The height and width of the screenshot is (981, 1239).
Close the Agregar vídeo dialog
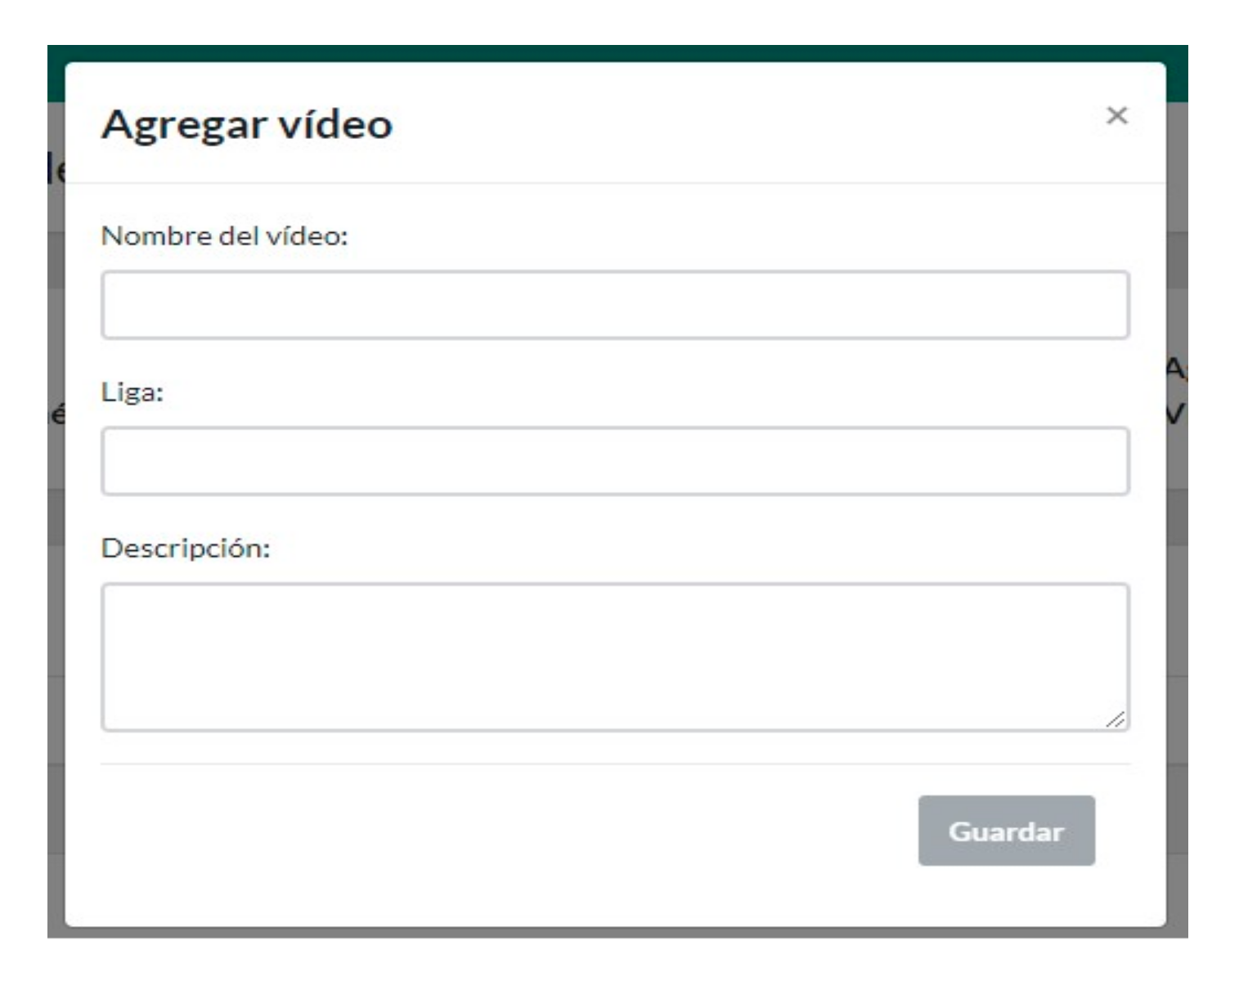coord(1116,116)
